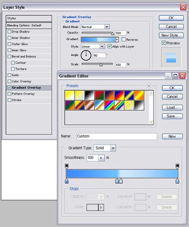Open the Blend Mode dropdown
Screen dimensions: 189x227
95,27
